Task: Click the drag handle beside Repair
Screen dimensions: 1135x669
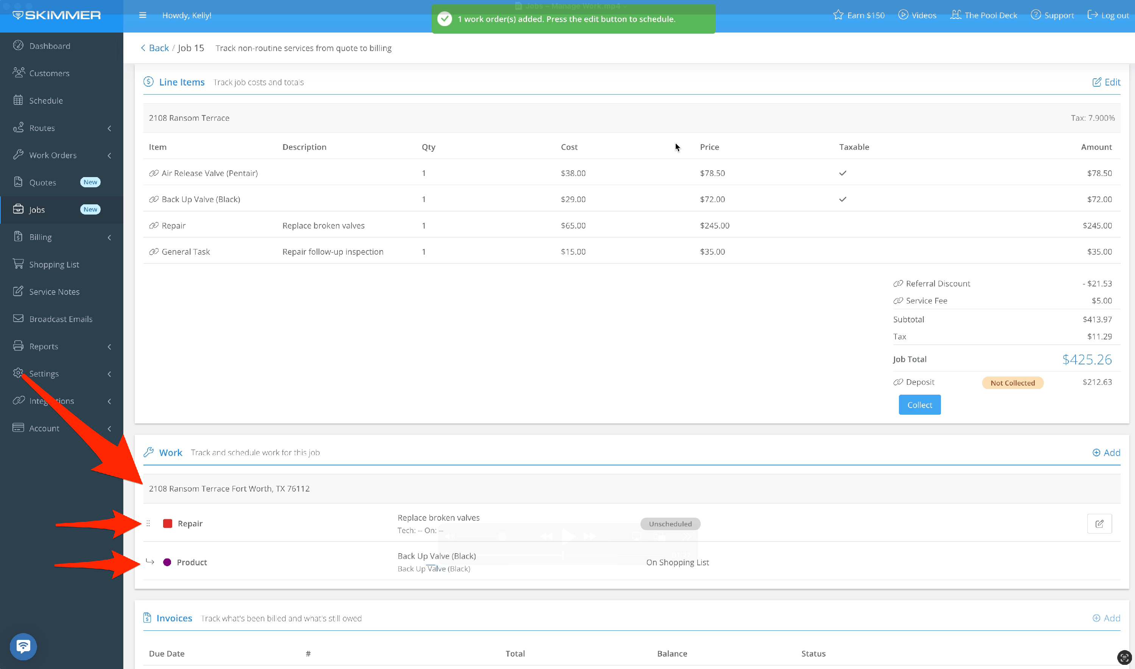Action: pos(148,523)
